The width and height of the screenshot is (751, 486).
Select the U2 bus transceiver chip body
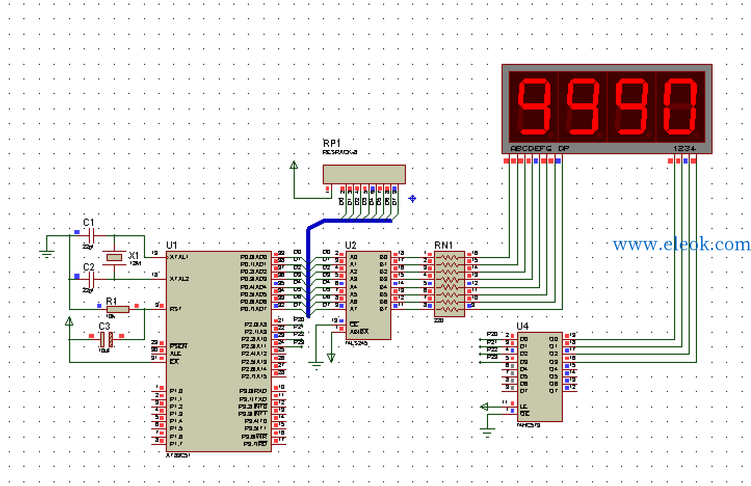(368, 295)
